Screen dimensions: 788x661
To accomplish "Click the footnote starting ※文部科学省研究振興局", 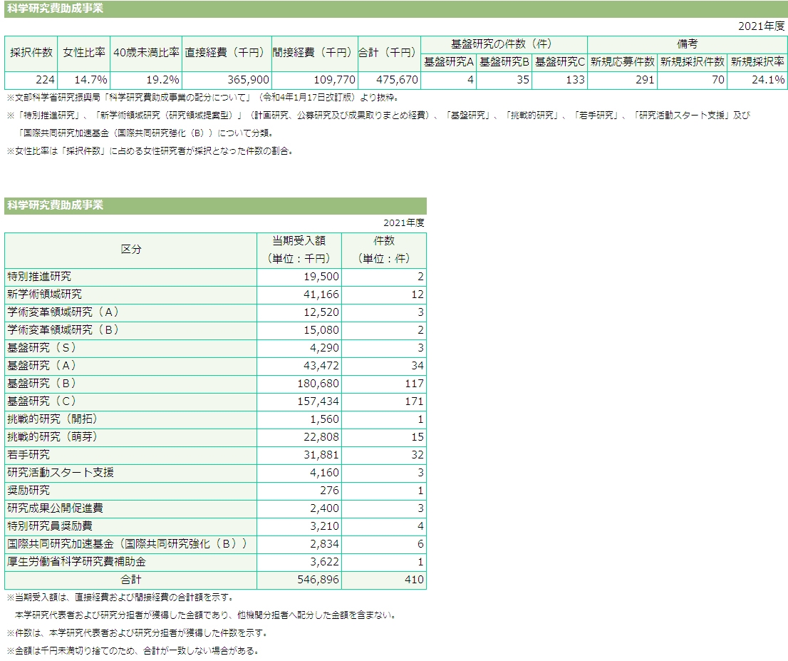I will click(202, 98).
